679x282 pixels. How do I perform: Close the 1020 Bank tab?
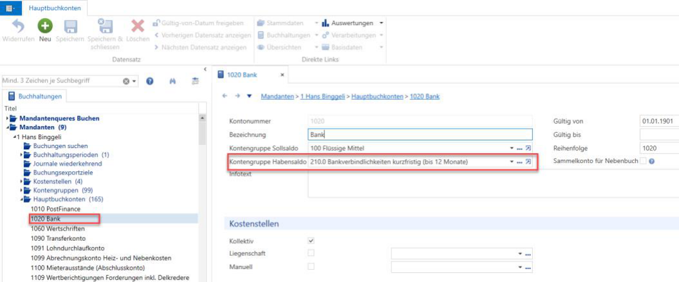click(282, 75)
